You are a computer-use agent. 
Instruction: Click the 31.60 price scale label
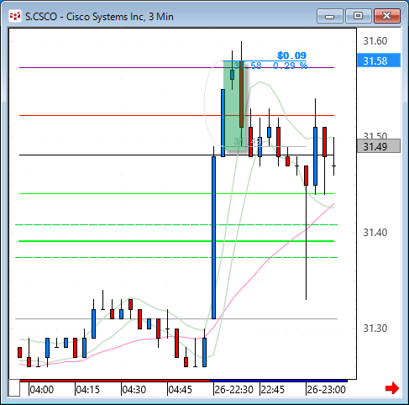[375, 41]
